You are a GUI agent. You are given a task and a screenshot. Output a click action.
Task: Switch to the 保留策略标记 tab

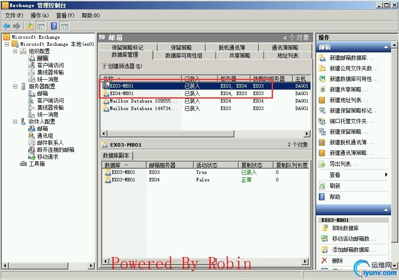127,48
